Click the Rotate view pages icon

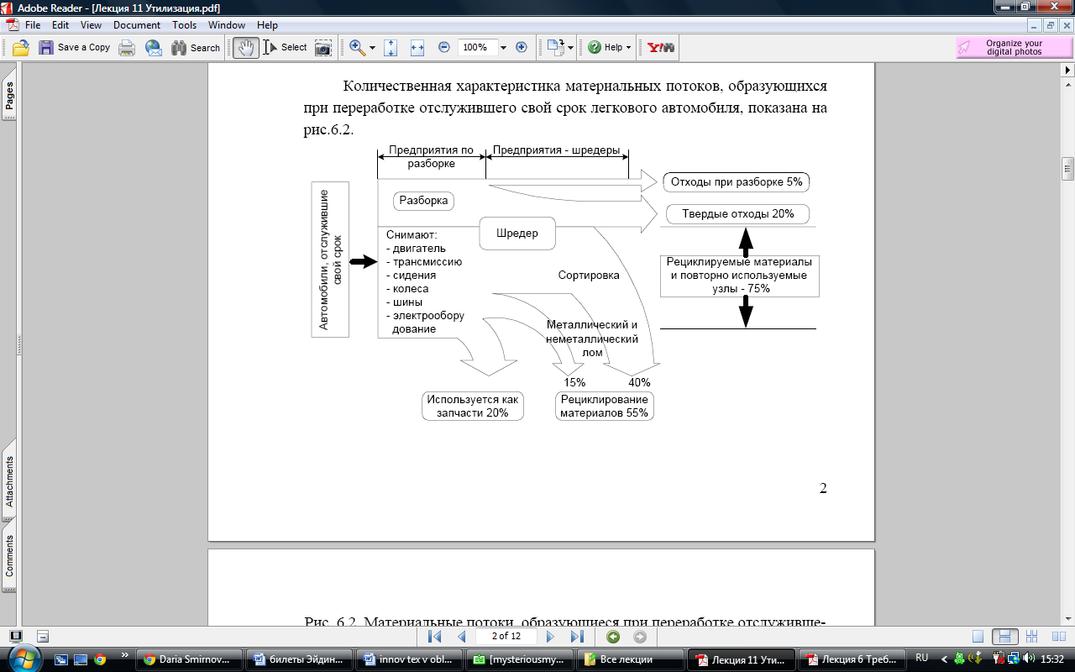(x=555, y=48)
